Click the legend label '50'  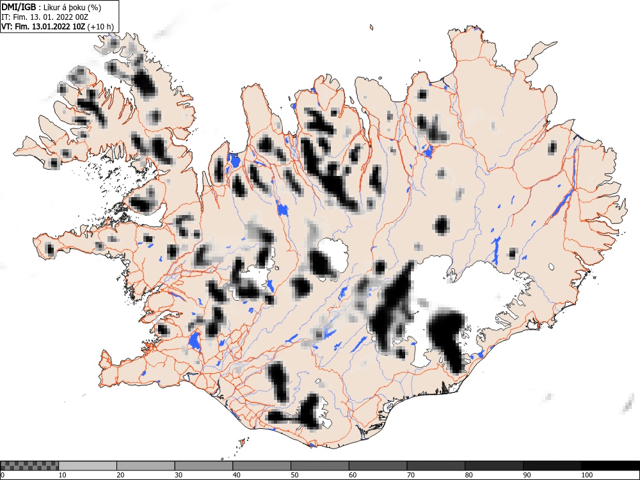coord(294,475)
